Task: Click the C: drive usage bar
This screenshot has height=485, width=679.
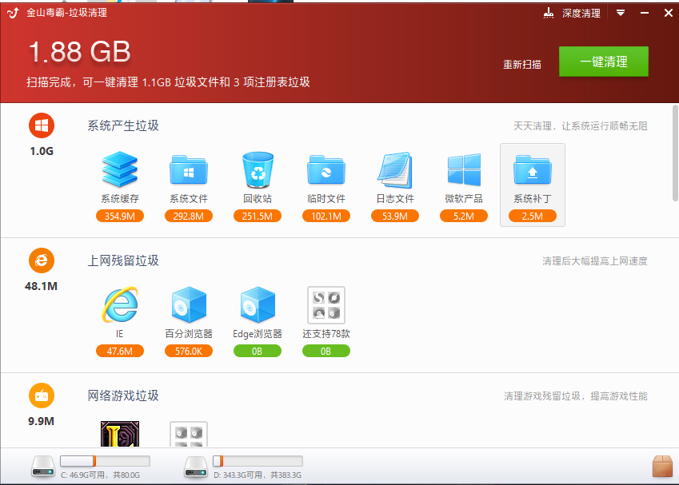Action: [x=105, y=461]
